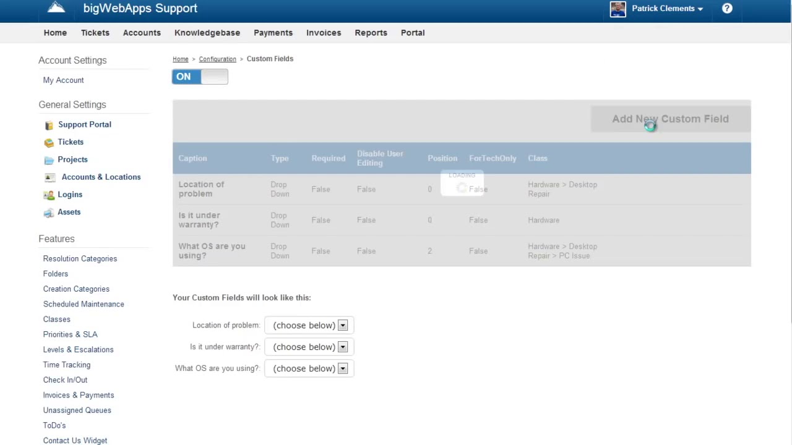Open Creation Categories feature
The width and height of the screenshot is (792, 445).
coord(76,289)
